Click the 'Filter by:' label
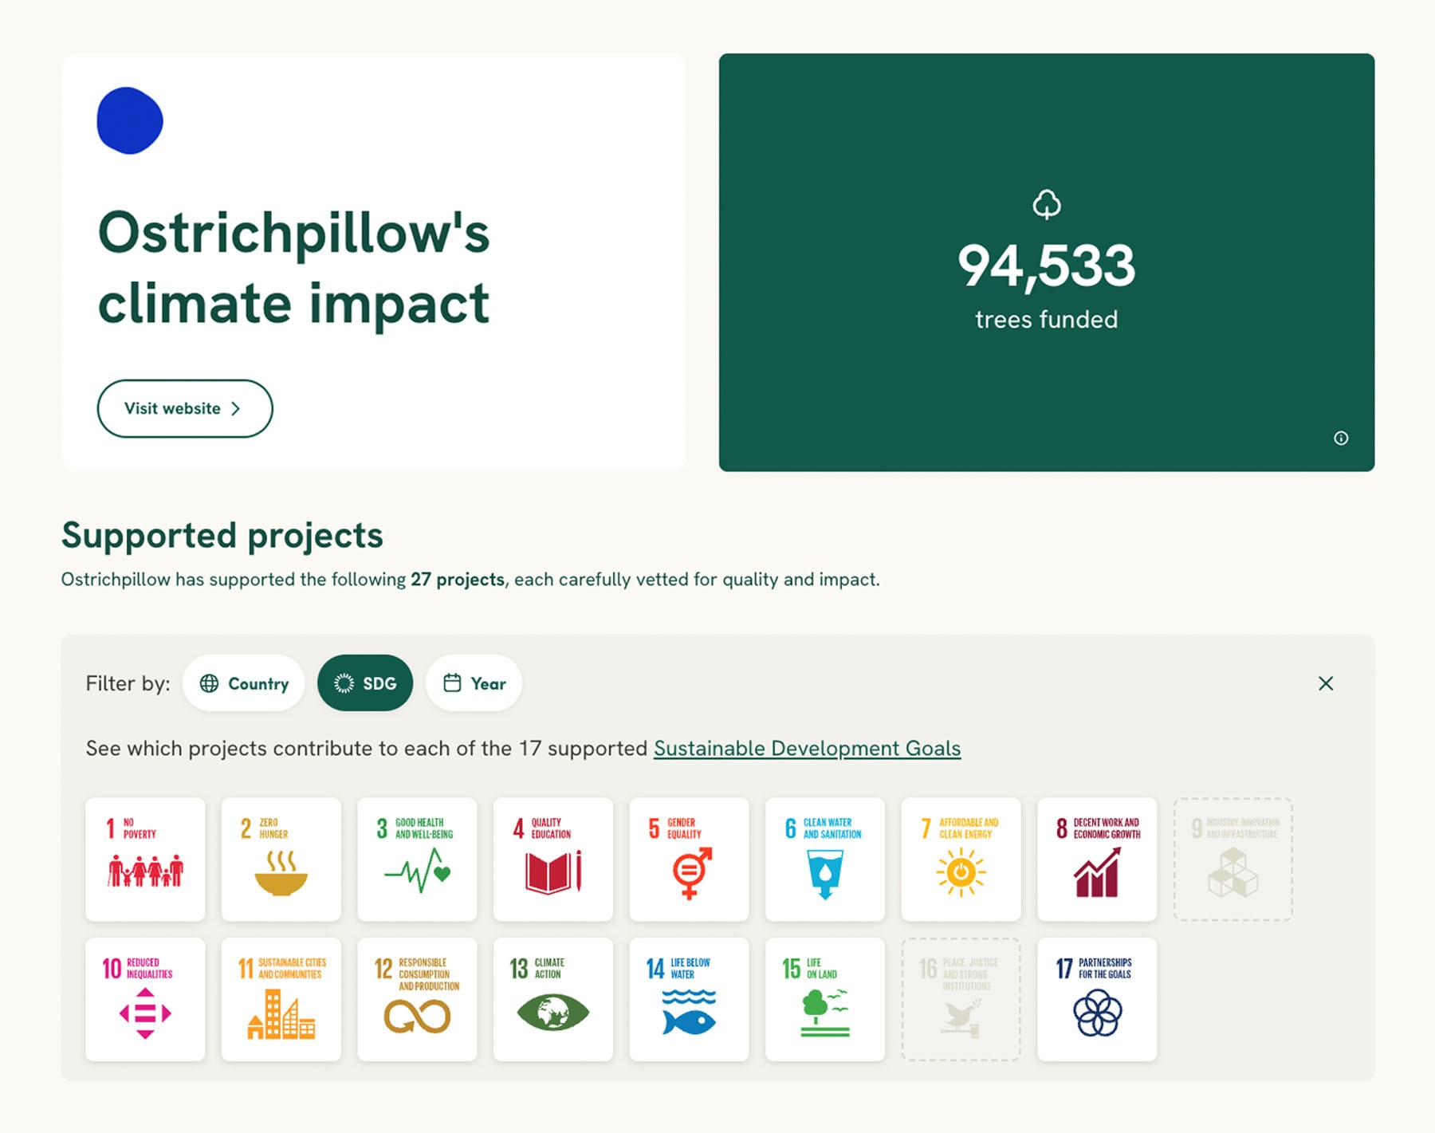Image resolution: width=1435 pixels, height=1133 pixels. (x=128, y=683)
